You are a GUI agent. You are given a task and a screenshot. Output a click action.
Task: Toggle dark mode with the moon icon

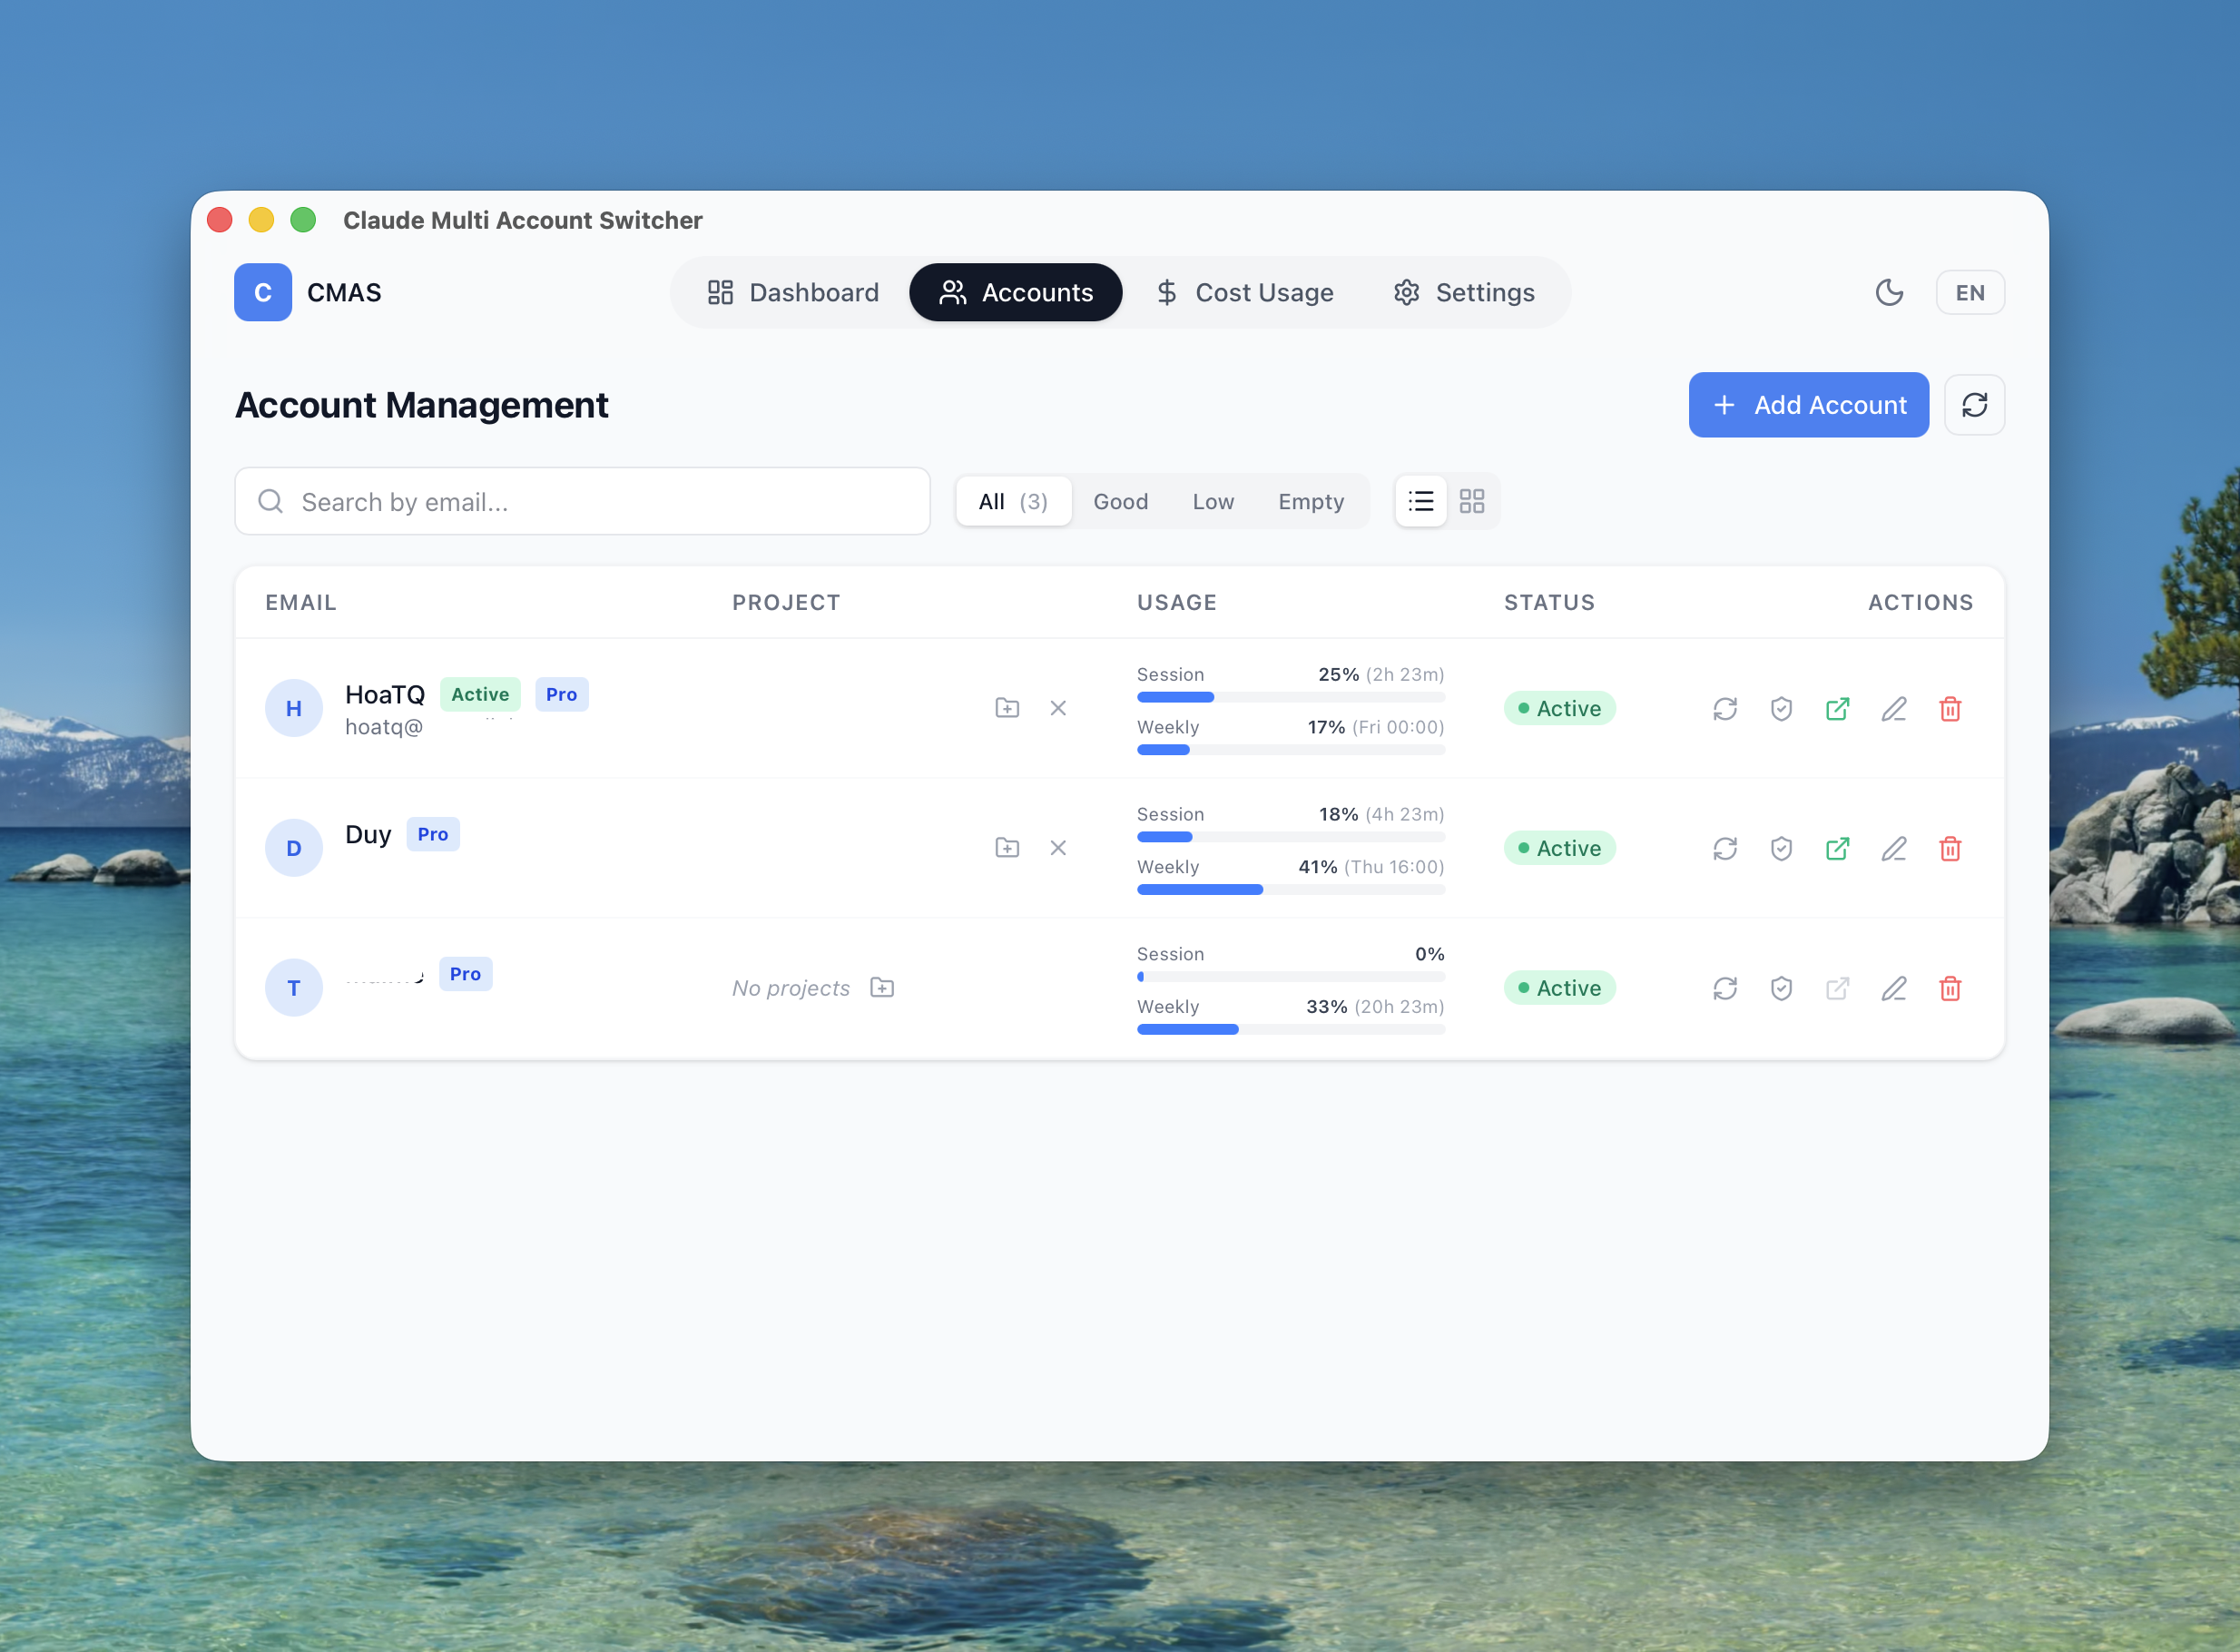(x=1889, y=292)
